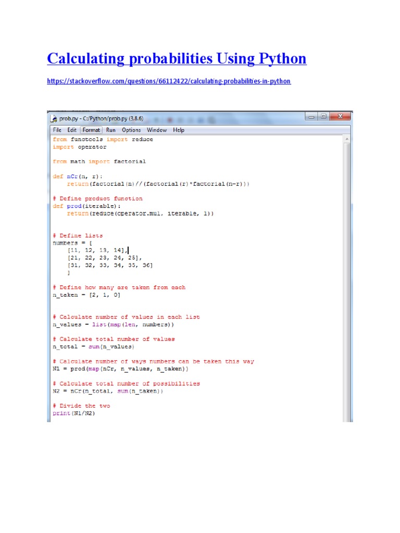Place cursor on the 'import operator' line

coord(79,147)
